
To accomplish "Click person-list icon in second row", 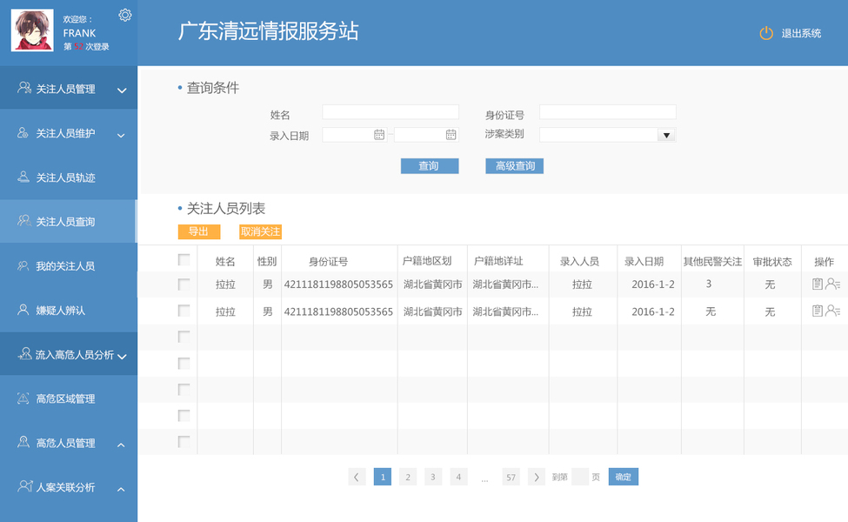I will pos(833,311).
